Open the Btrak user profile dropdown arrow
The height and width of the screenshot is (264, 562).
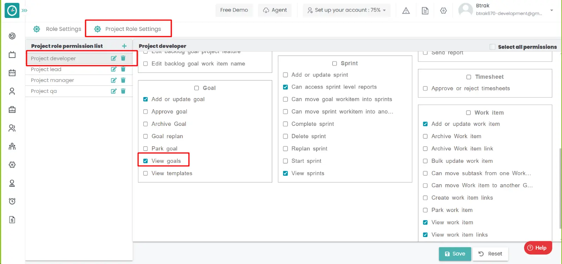551,10
